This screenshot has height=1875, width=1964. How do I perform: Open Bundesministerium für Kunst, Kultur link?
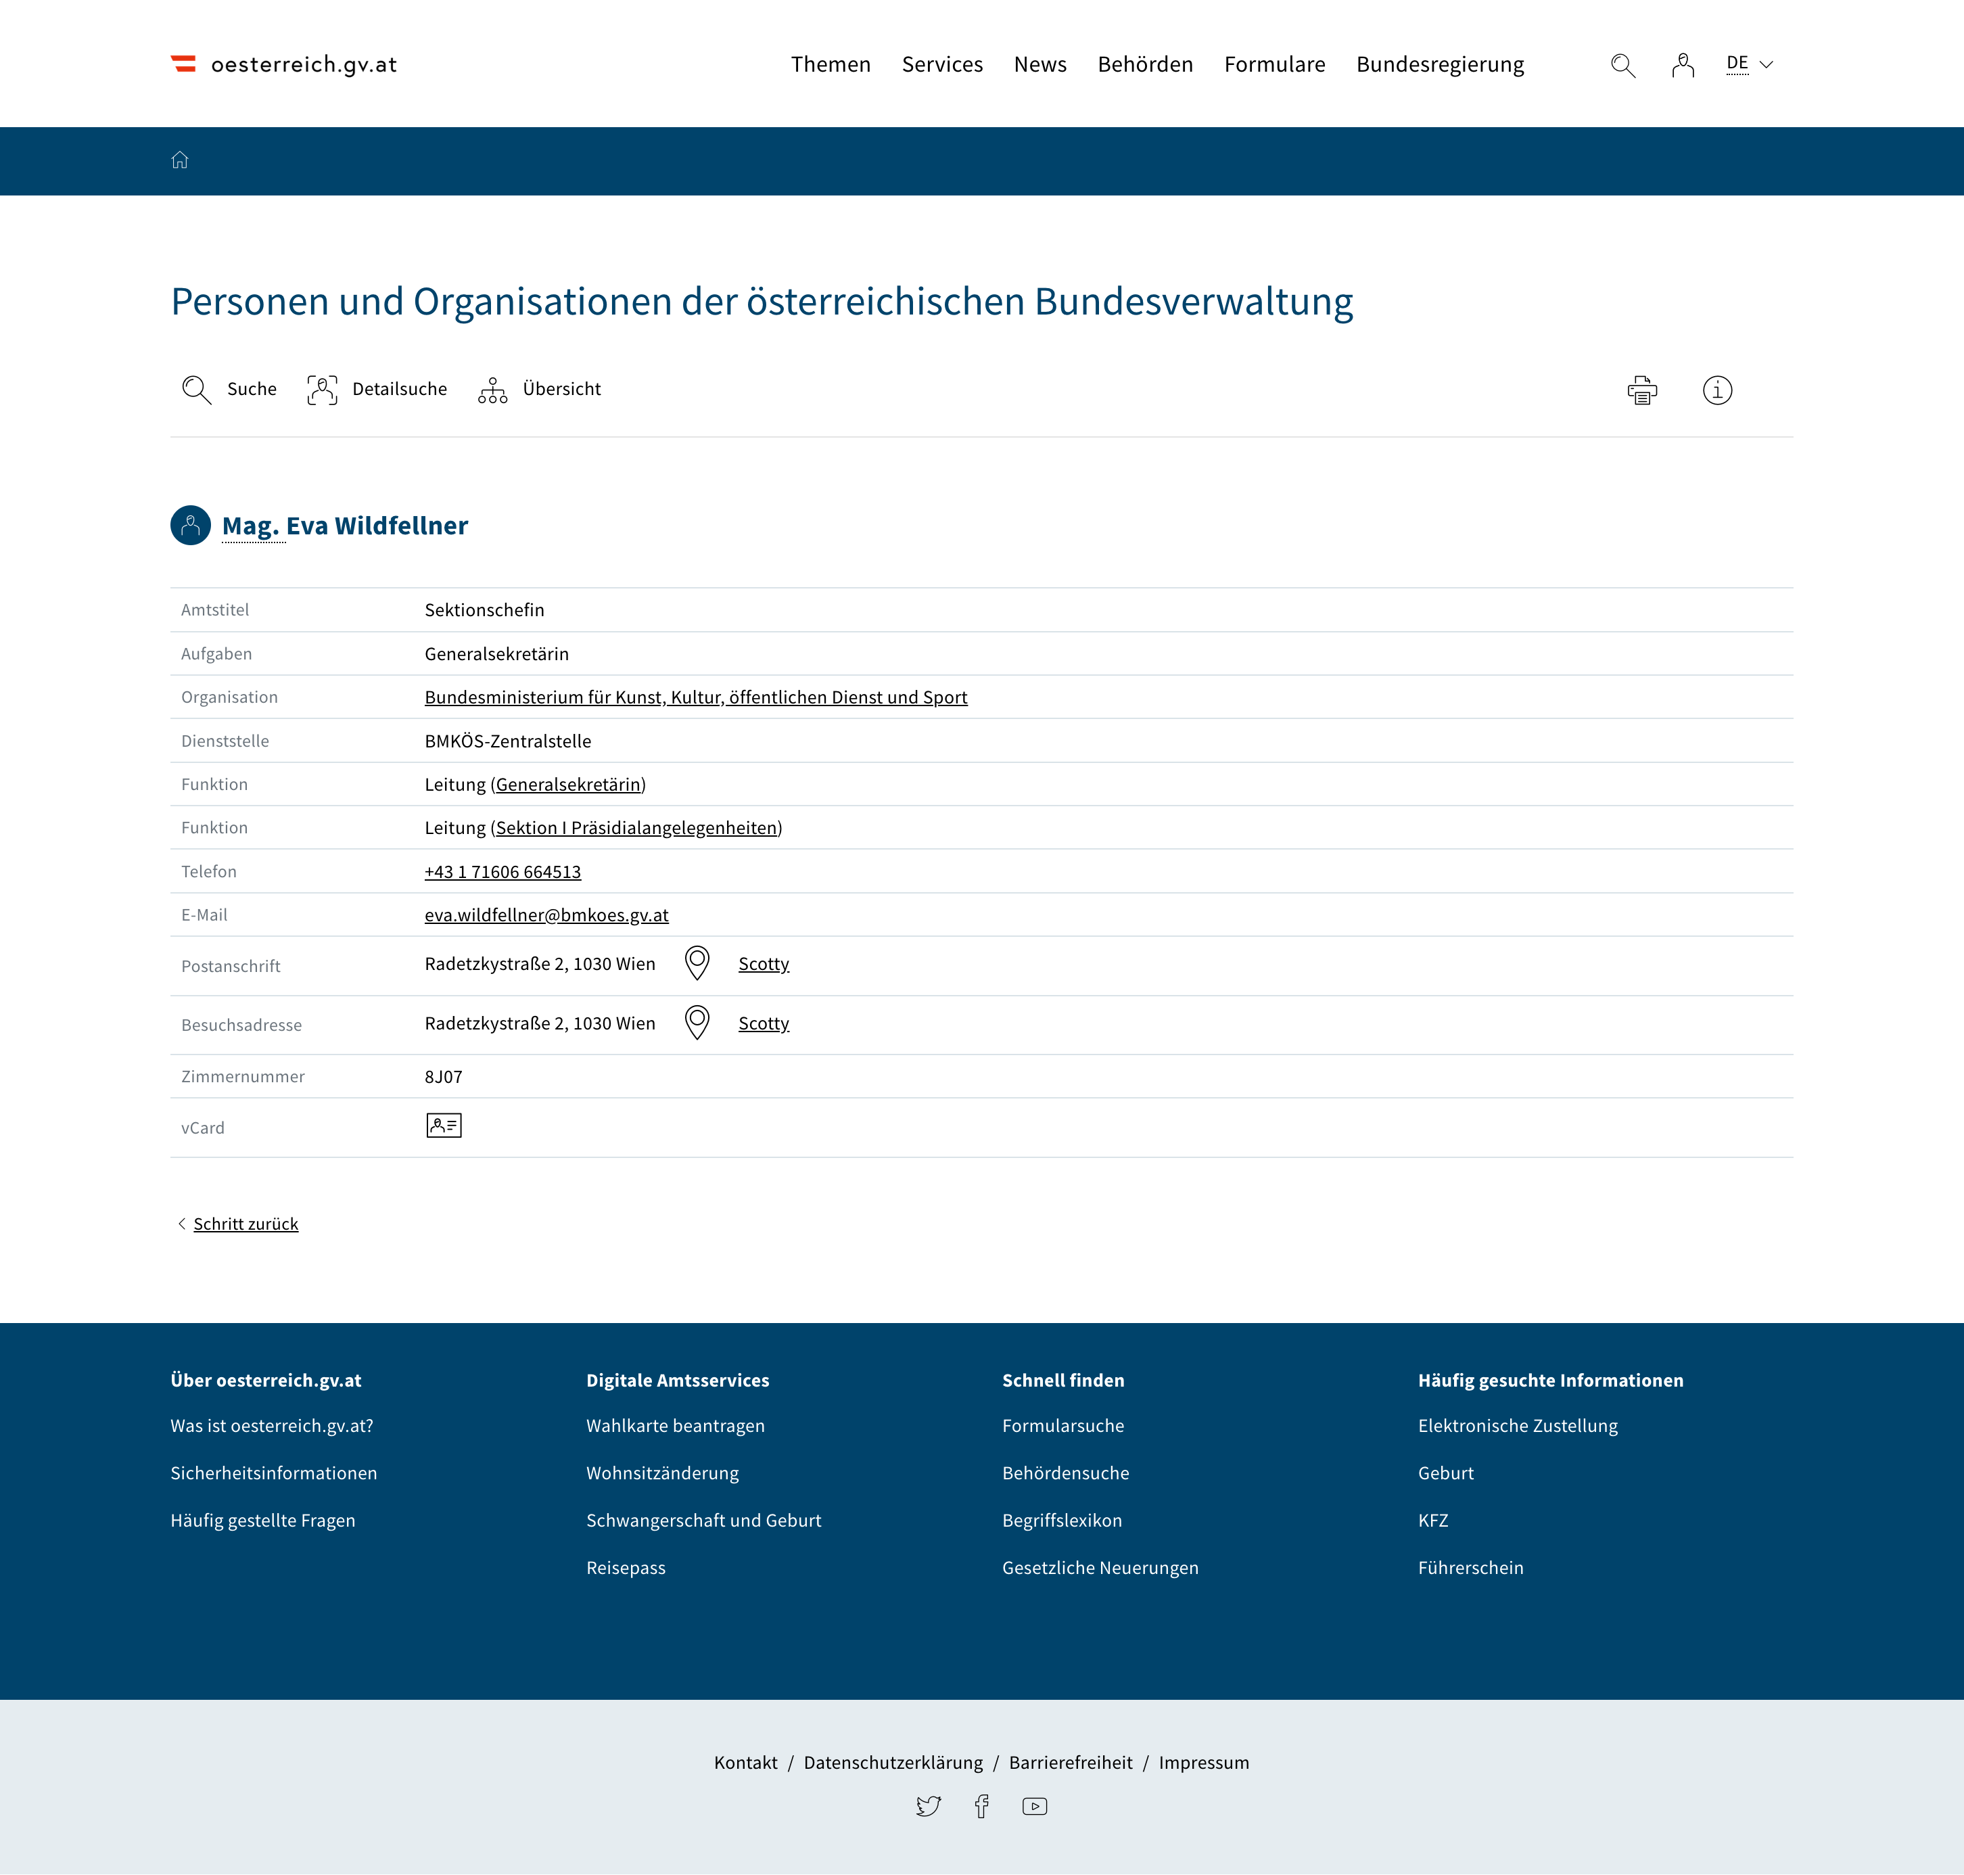click(x=696, y=697)
